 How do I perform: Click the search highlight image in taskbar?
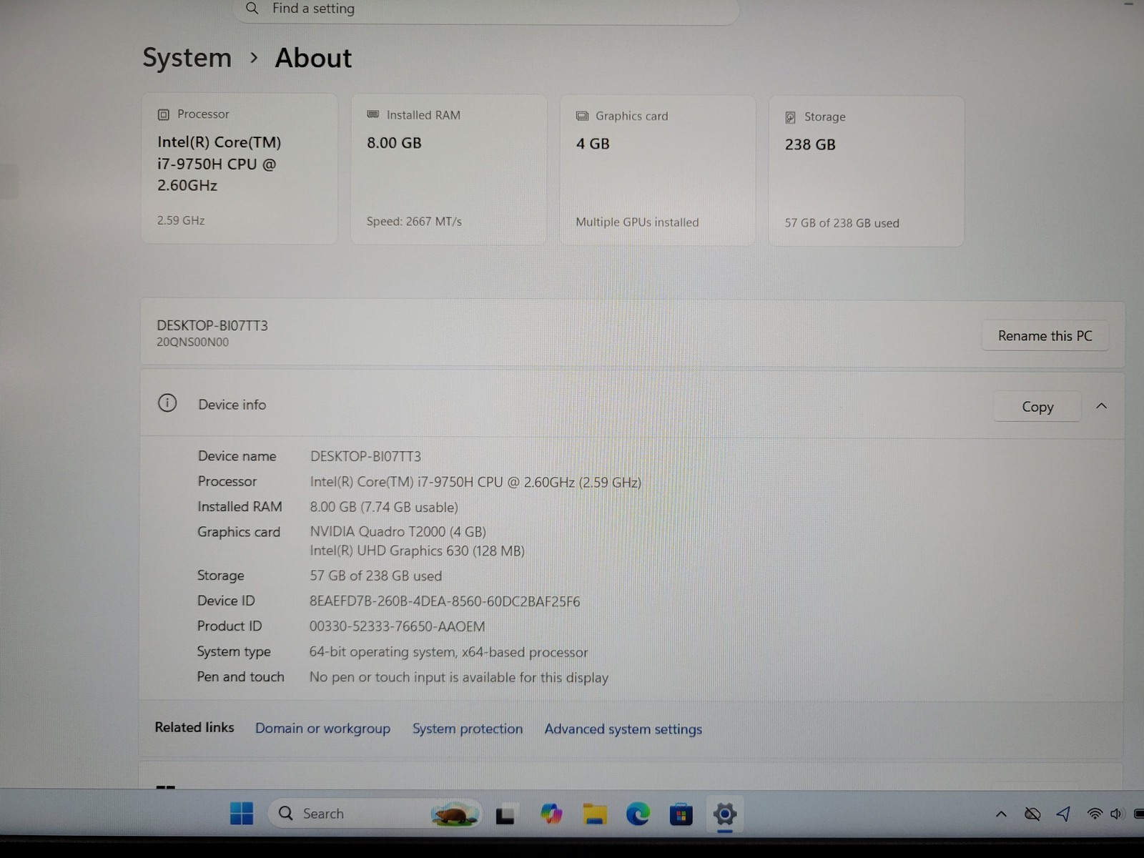(x=453, y=814)
